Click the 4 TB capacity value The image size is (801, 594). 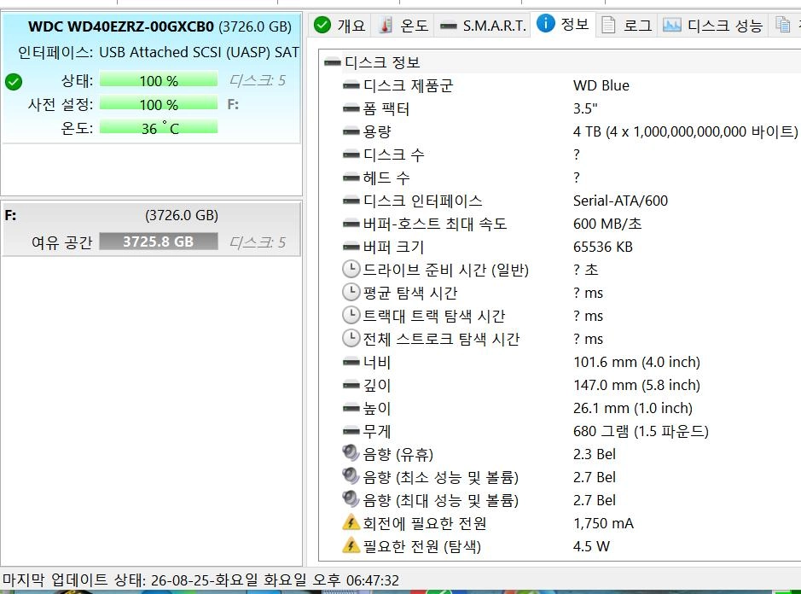tap(686, 131)
